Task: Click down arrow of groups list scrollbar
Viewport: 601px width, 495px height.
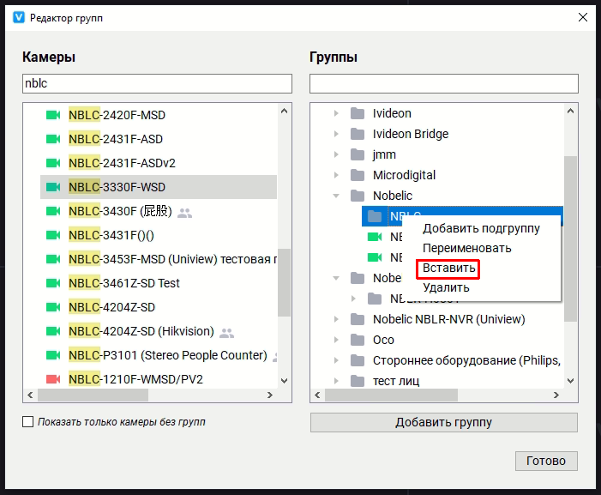Action: point(570,381)
